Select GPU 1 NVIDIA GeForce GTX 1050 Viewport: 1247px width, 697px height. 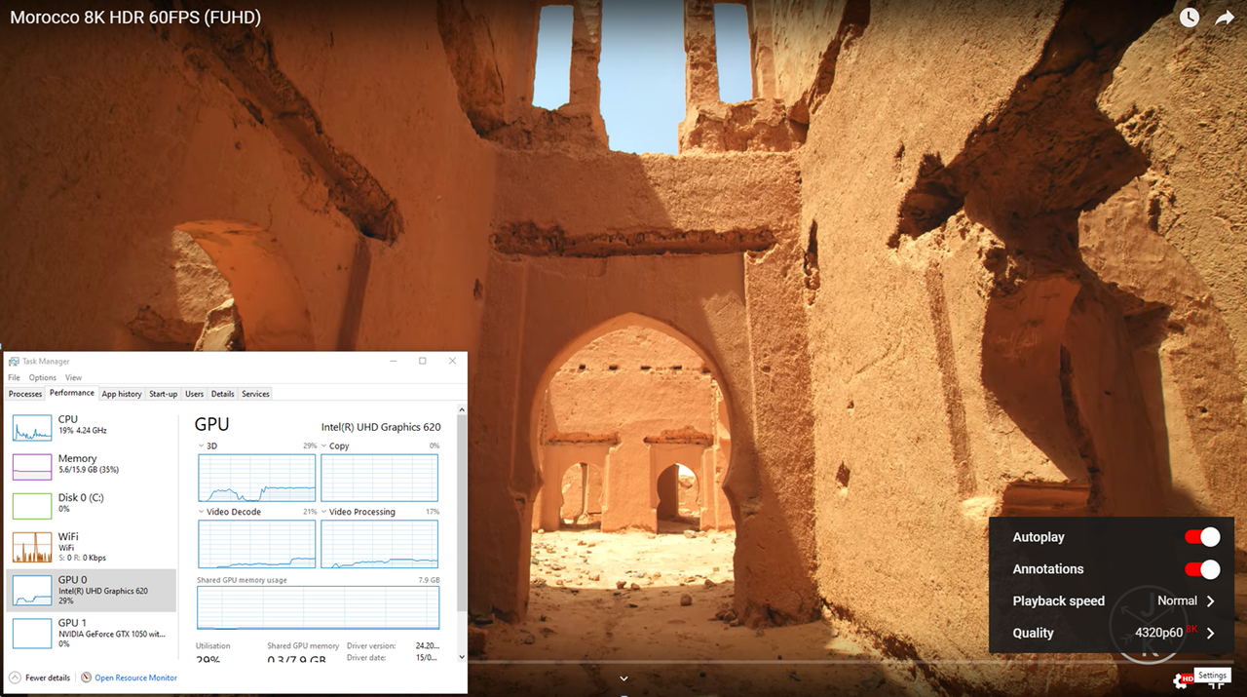[x=91, y=633]
